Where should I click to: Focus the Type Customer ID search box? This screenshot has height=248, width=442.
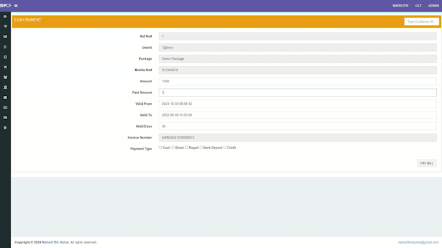click(421, 21)
